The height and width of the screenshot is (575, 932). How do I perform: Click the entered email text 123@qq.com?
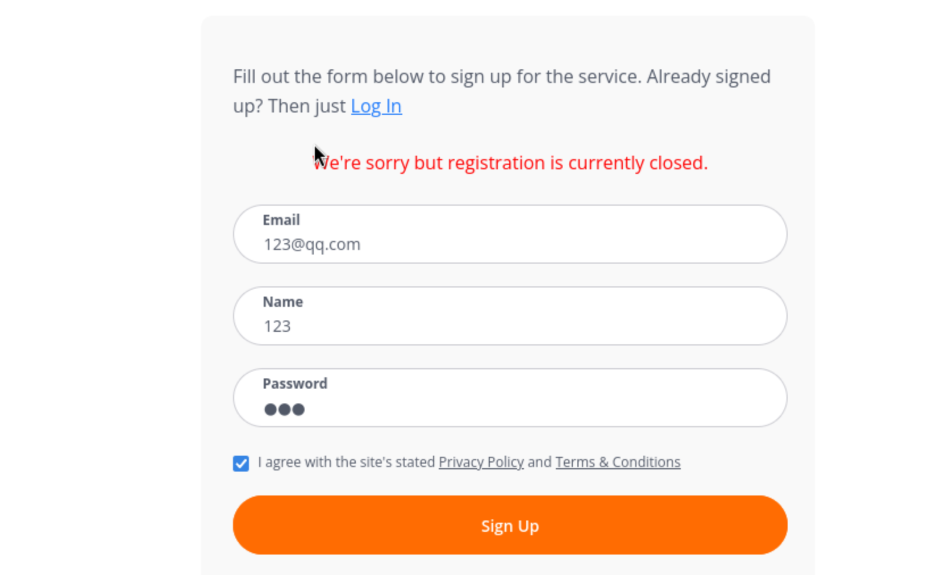tap(312, 244)
